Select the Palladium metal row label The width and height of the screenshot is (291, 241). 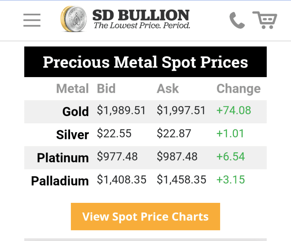click(60, 181)
